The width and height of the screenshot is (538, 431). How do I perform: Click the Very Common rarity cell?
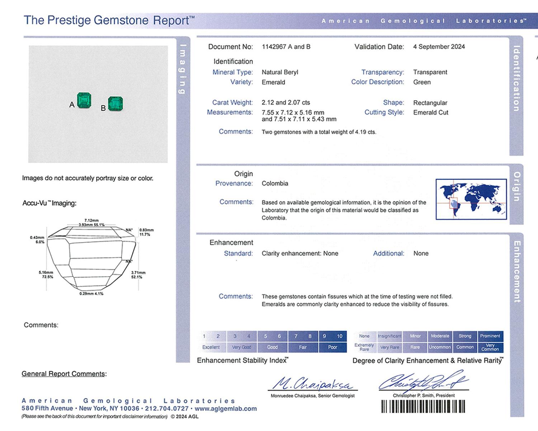point(490,347)
